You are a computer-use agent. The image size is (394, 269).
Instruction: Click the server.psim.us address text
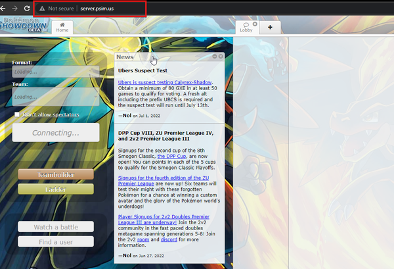[x=97, y=9]
